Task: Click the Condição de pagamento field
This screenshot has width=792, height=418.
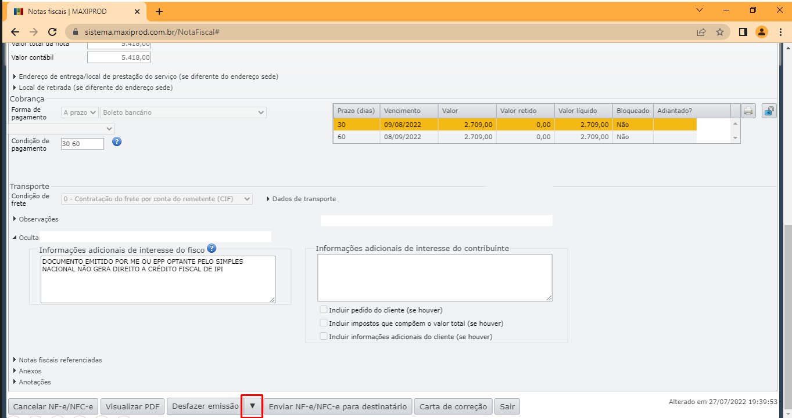Action: (83, 143)
